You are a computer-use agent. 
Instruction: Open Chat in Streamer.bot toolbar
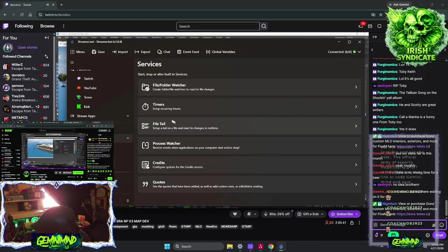tap(163, 52)
